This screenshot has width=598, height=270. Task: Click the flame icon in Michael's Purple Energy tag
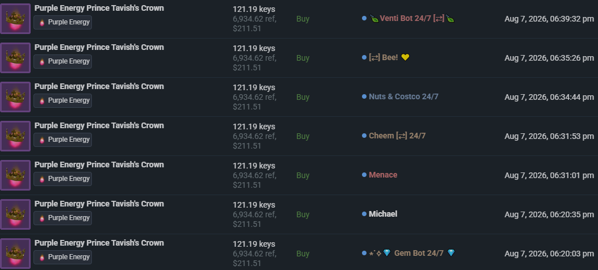(42, 218)
